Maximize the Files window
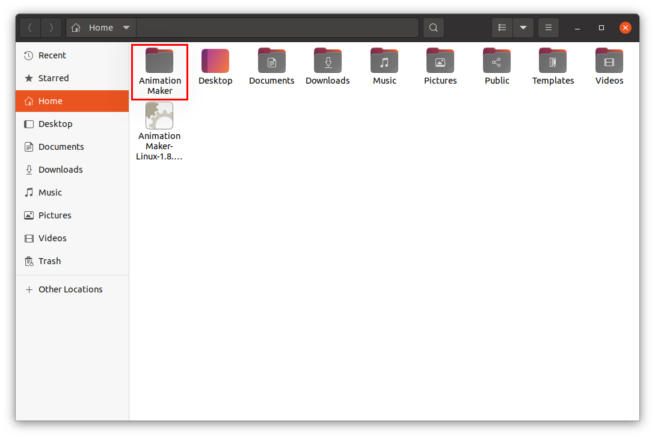Image resolution: width=655 pixels, height=438 pixels. pos(601,28)
